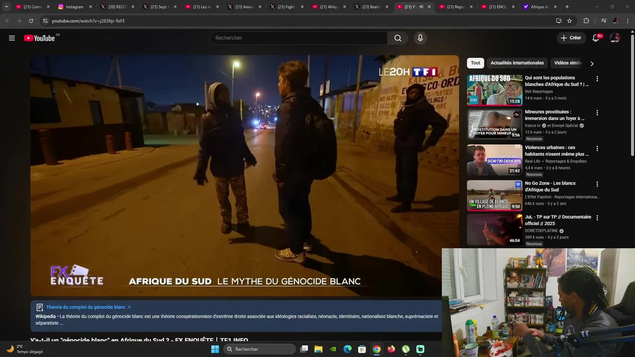Switch to the (20) RECON X tab
The width and height of the screenshot is (635, 357).
117,7
